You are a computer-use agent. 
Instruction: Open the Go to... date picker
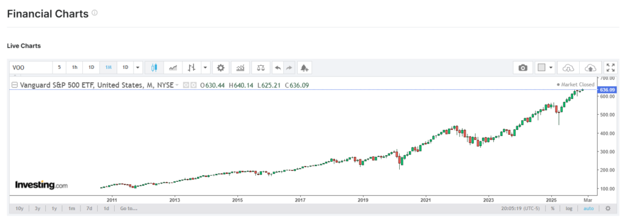[128, 208]
